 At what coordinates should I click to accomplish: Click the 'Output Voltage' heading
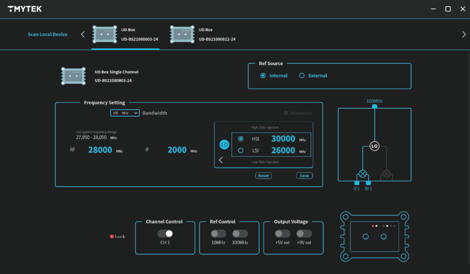[x=291, y=222]
